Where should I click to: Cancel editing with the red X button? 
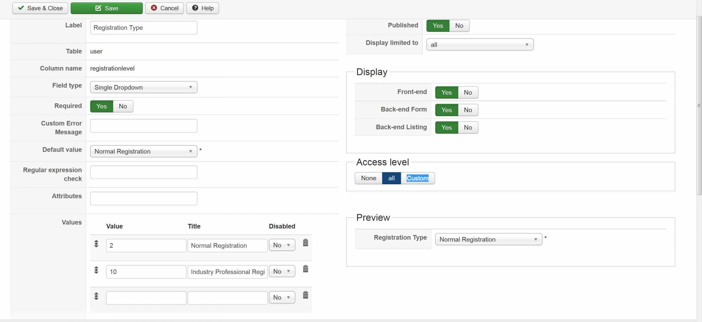point(165,8)
